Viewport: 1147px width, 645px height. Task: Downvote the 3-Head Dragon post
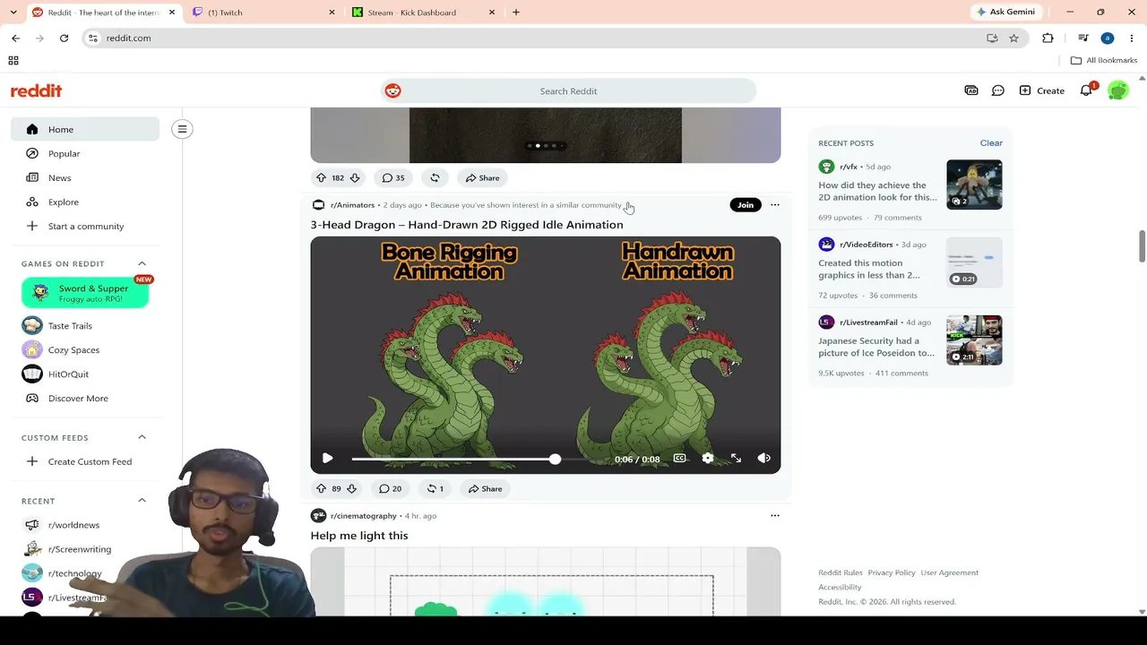point(352,488)
